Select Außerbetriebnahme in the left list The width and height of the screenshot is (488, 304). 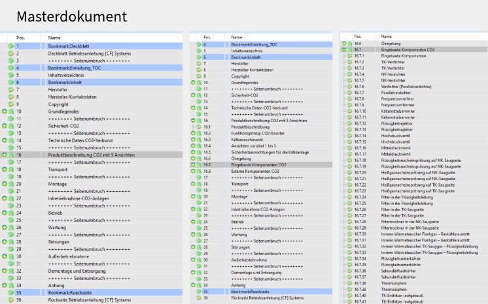(91, 256)
